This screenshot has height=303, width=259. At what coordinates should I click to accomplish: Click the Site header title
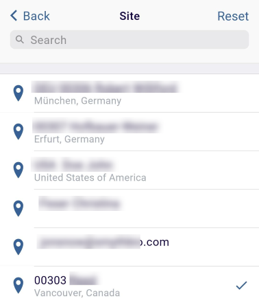(x=129, y=16)
